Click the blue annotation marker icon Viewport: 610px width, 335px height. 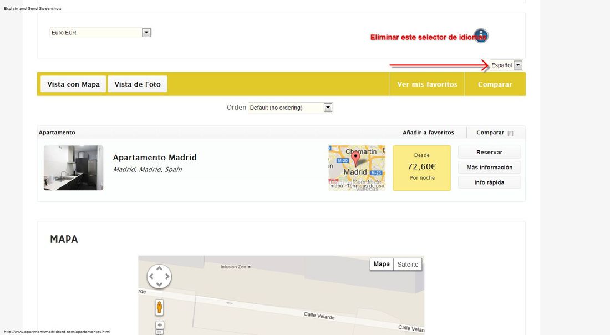(481, 35)
